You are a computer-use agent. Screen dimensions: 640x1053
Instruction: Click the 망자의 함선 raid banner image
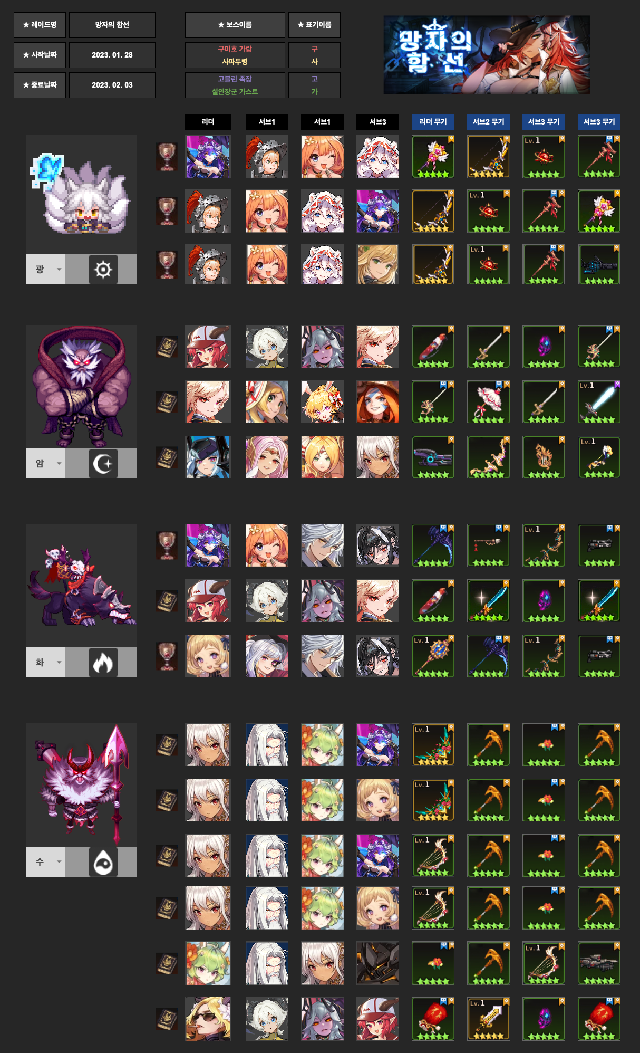pyautogui.click(x=487, y=55)
